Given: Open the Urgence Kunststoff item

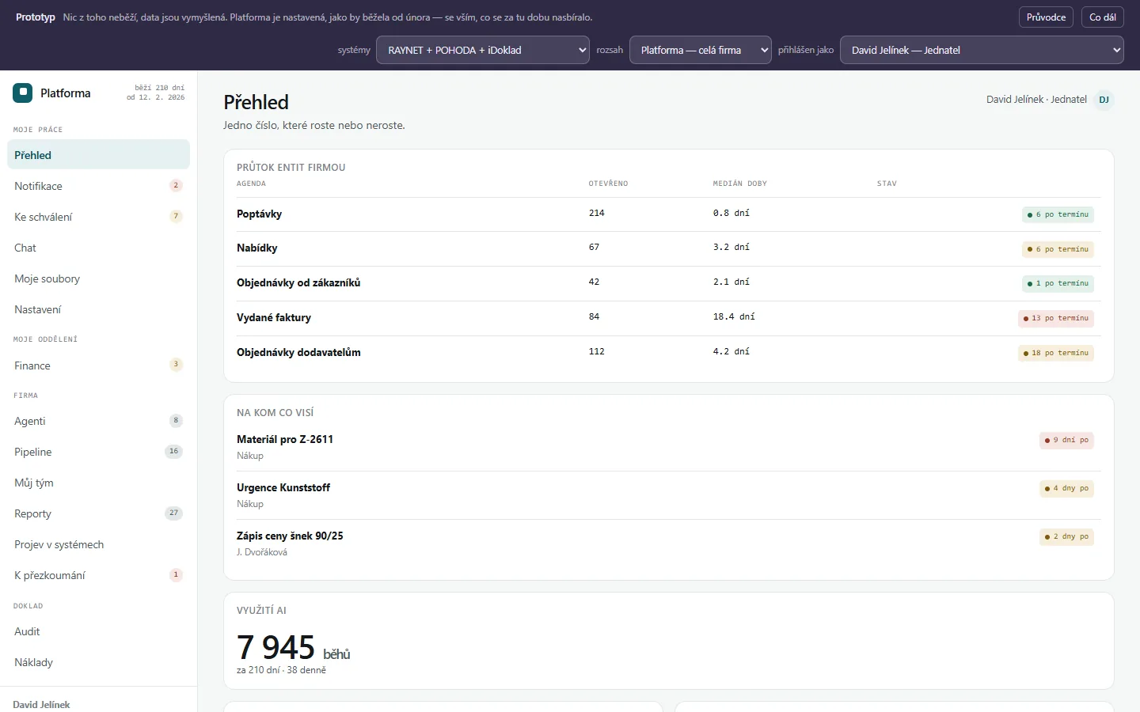Looking at the screenshot, I should tap(668, 495).
